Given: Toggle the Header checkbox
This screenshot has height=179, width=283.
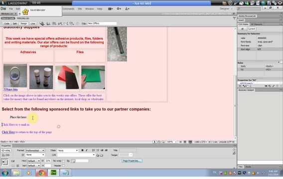Looking at the screenshot, I should [x=64, y=166].
